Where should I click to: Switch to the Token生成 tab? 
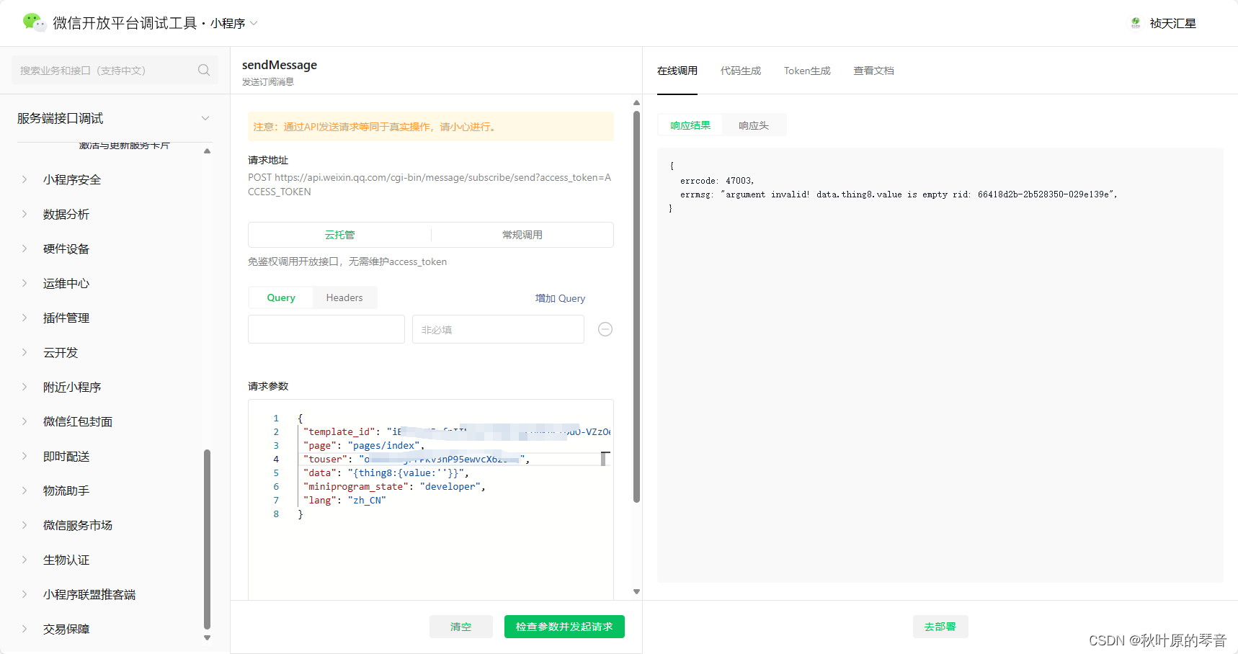click(807, 71)
